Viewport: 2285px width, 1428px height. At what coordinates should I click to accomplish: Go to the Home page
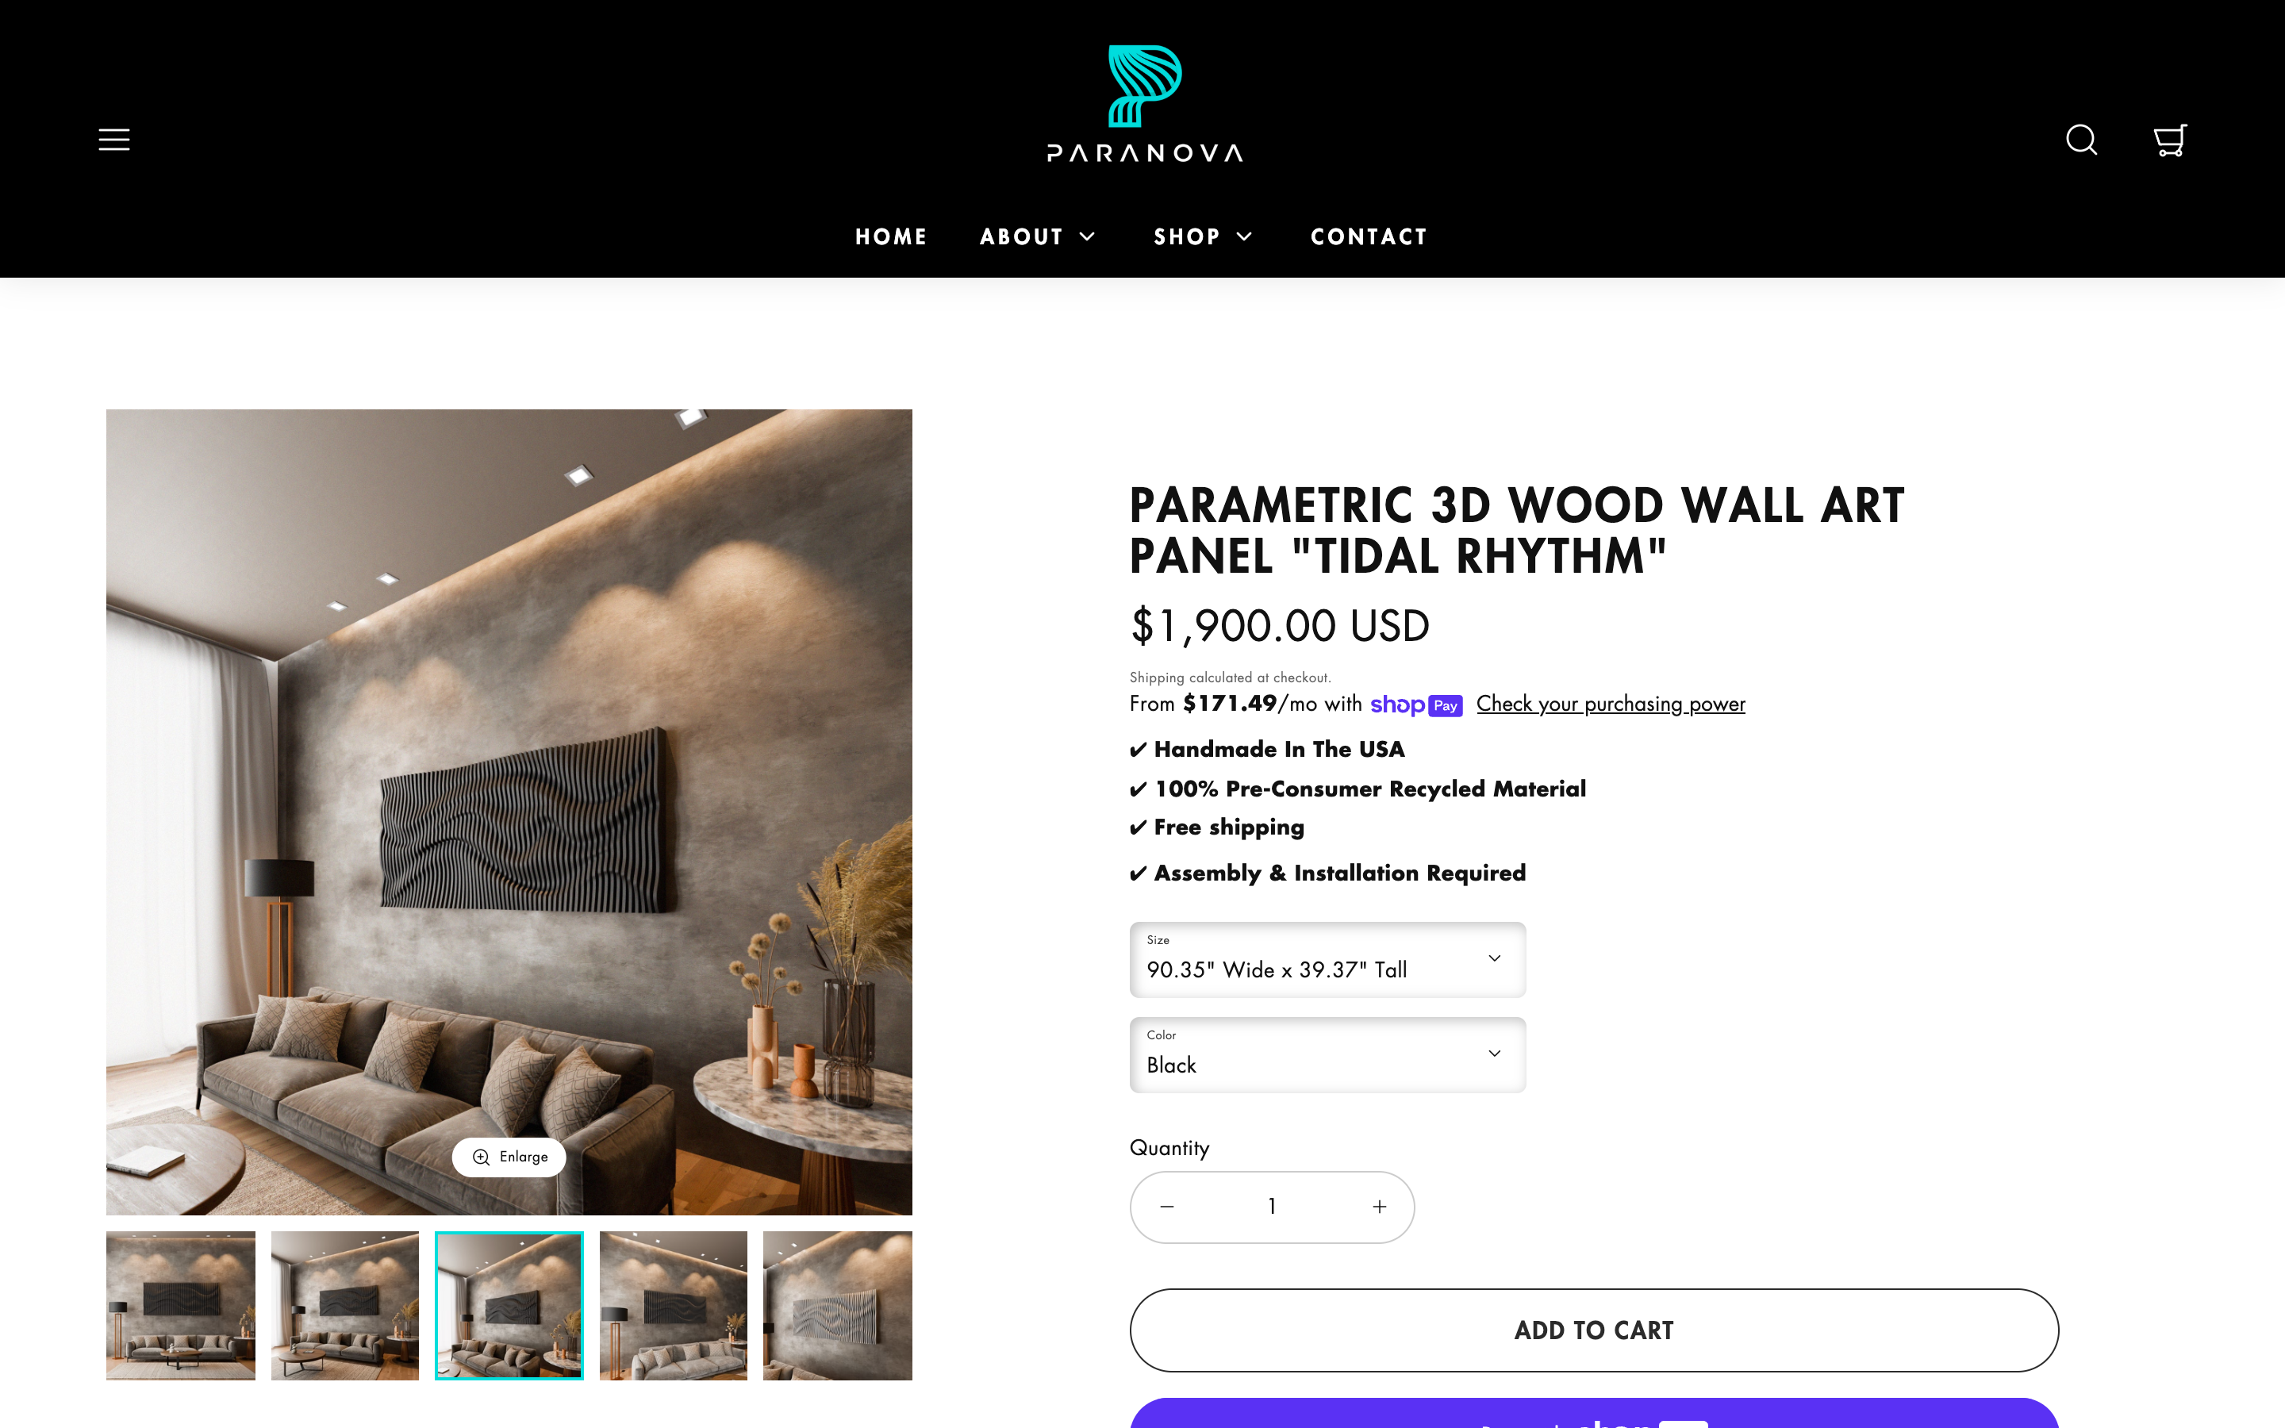click(x=891, y=237)
